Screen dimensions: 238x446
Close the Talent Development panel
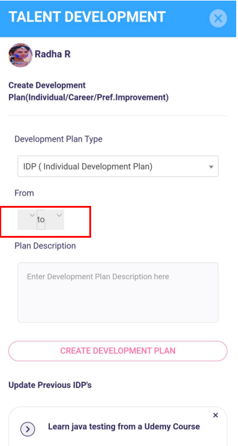pos(218,19)
